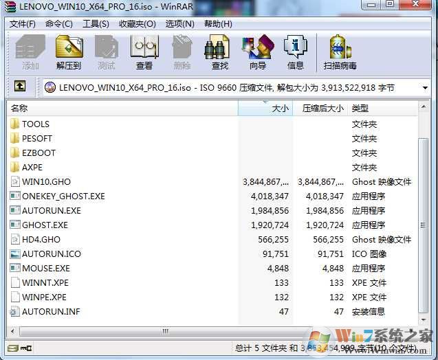The image size is (438, 360).
Task: Click the 566,255 size value of HD4.GHO
Action: 273,240
